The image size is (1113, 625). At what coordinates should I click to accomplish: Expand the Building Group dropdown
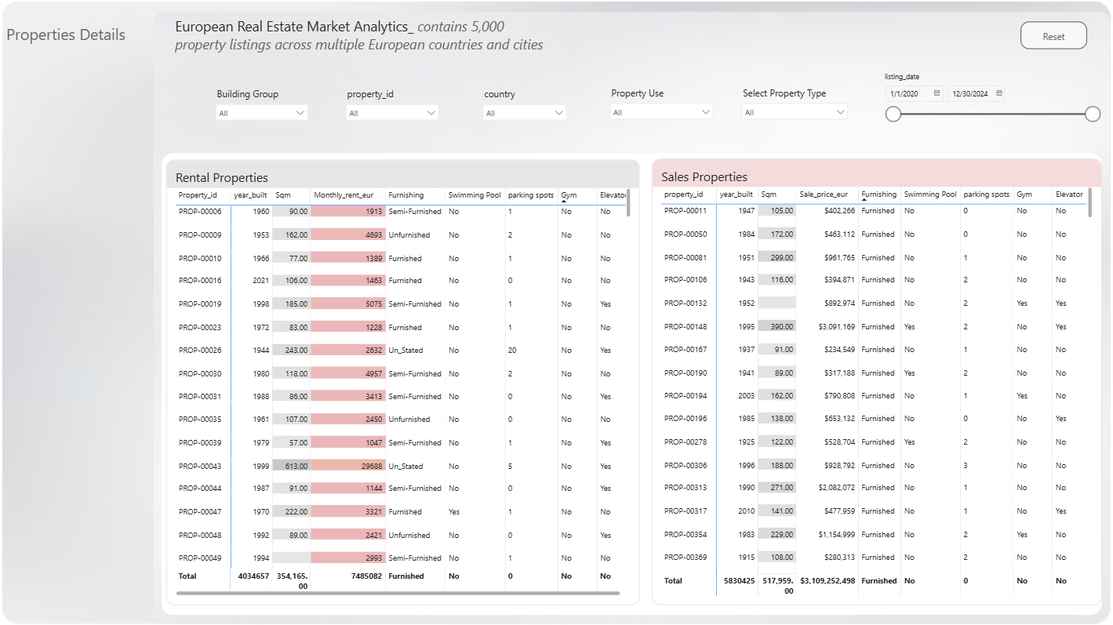point(262,113)
